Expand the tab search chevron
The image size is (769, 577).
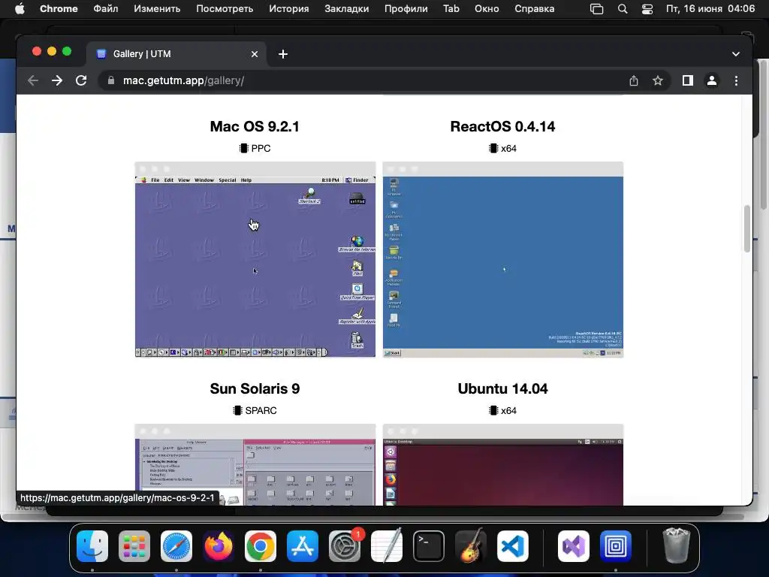[x=736, y=54]
